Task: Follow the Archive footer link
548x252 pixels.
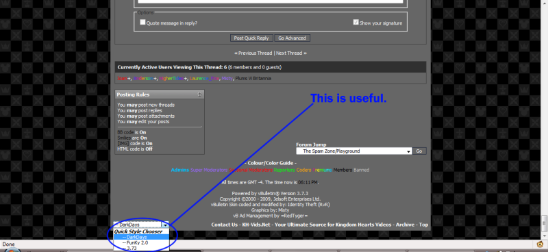Action: tap(405, 225)
